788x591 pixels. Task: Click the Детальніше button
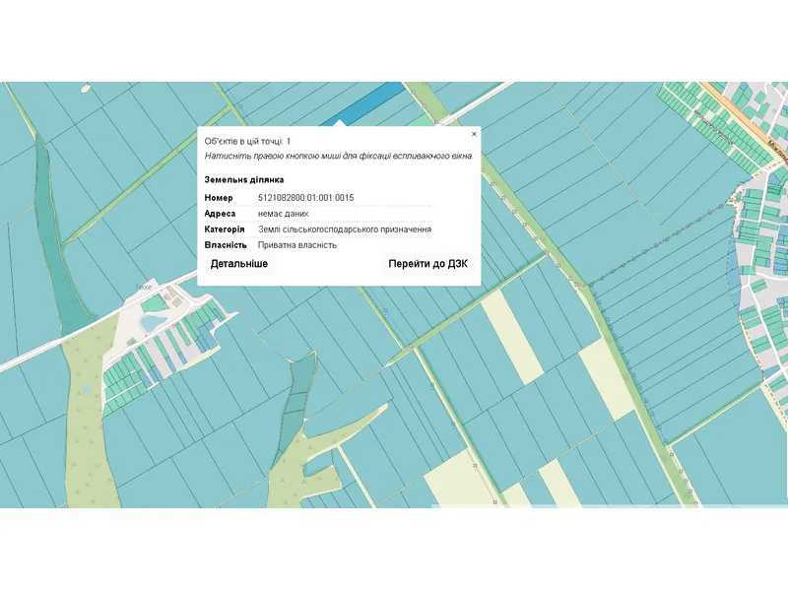click(x=238, y=264)
